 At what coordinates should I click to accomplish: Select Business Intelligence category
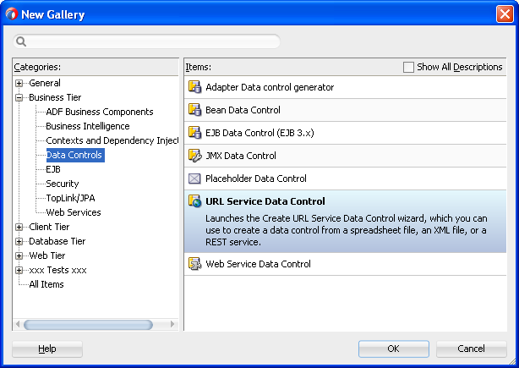coord(88,126)
